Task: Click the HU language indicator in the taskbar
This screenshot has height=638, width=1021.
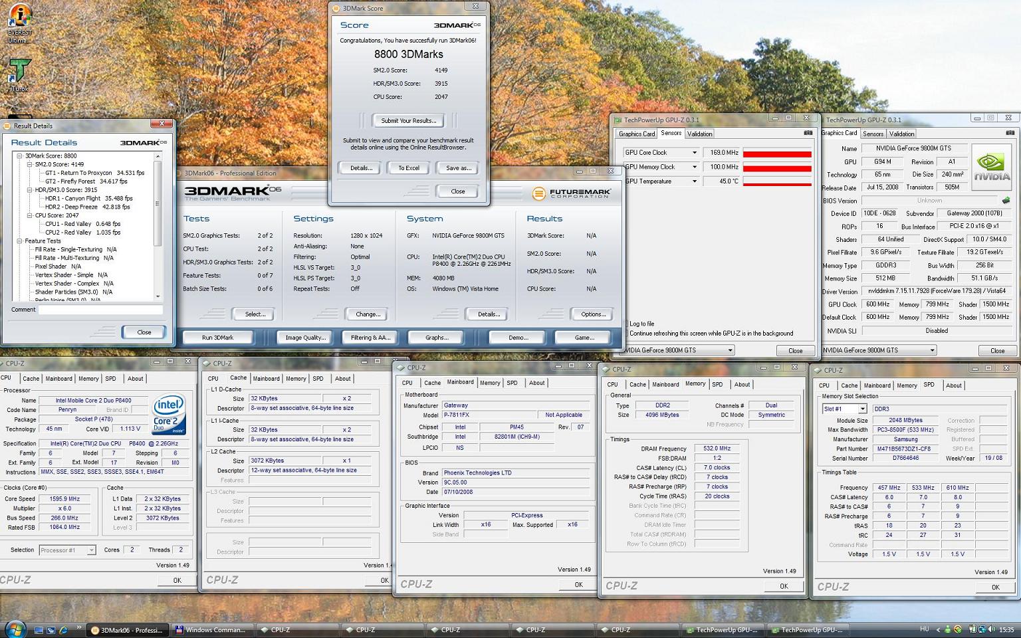Action: 924,629
